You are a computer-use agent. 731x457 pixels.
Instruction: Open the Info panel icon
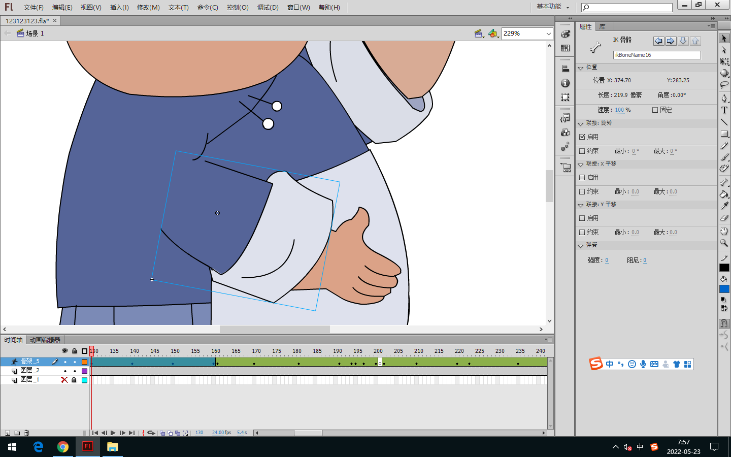click(x=565, y=83)
